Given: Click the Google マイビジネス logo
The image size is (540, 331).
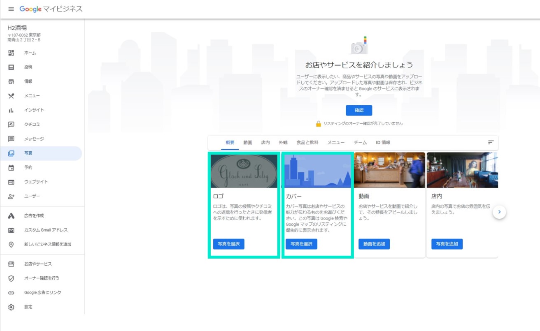Looking at the screenshot, I should (x=51, y=9).
